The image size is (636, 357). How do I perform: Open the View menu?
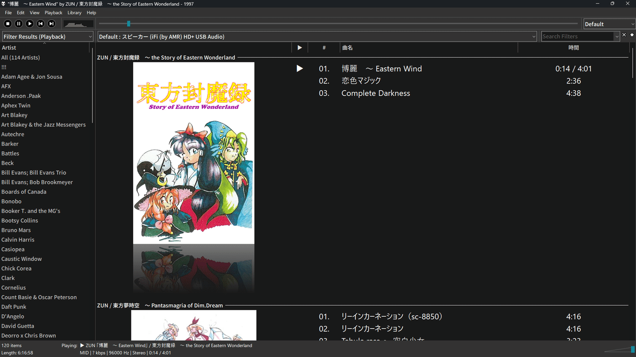click(34, 13)
